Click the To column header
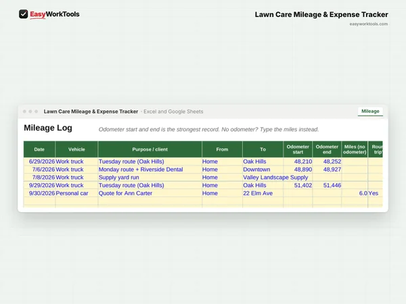The width and height of the screenshot is (406, 304). [x=263, y=149]
